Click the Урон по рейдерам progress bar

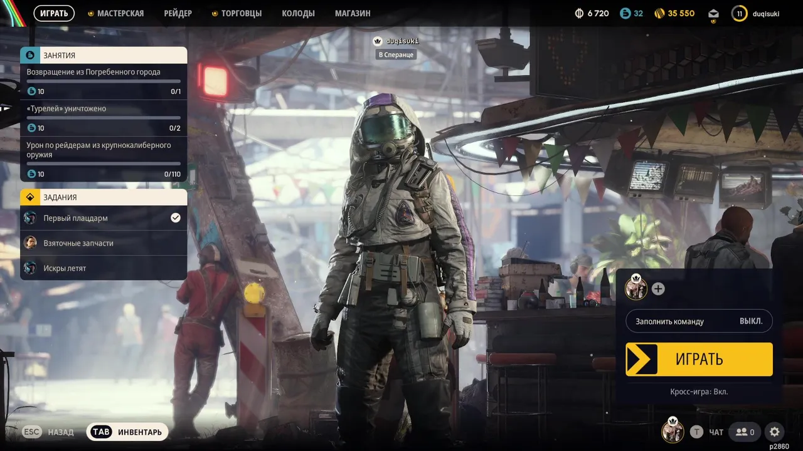pyautogui.click(x=104, y=163)
